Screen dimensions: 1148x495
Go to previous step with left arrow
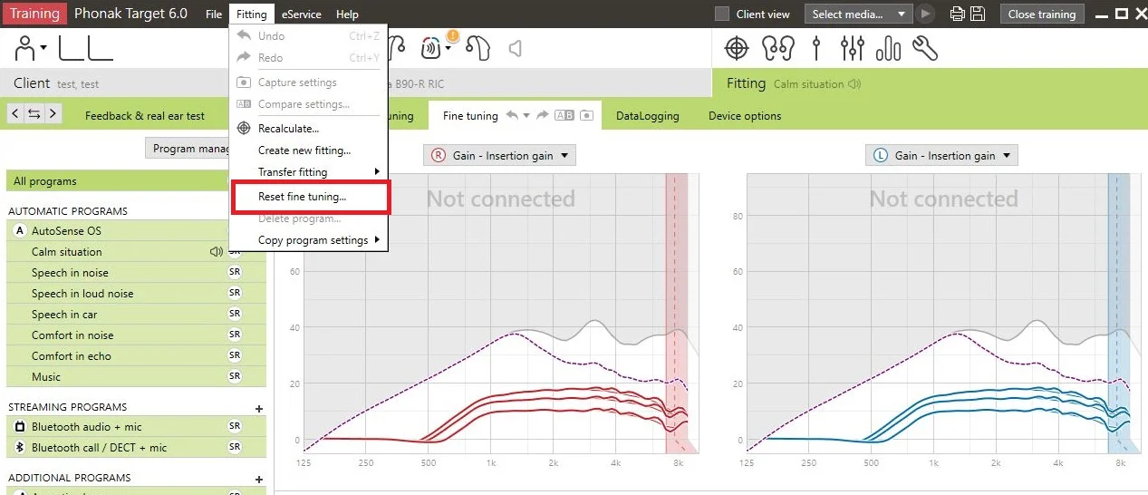(15, 113)
